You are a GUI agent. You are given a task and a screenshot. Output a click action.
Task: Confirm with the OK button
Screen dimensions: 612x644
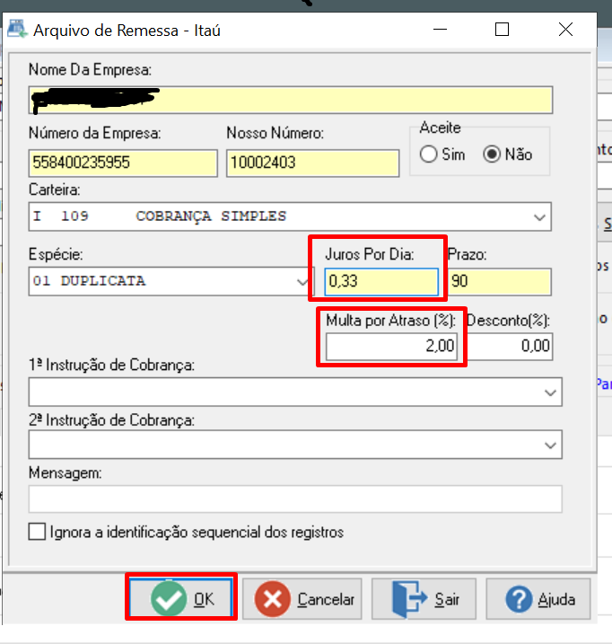(x=181, y=598)
